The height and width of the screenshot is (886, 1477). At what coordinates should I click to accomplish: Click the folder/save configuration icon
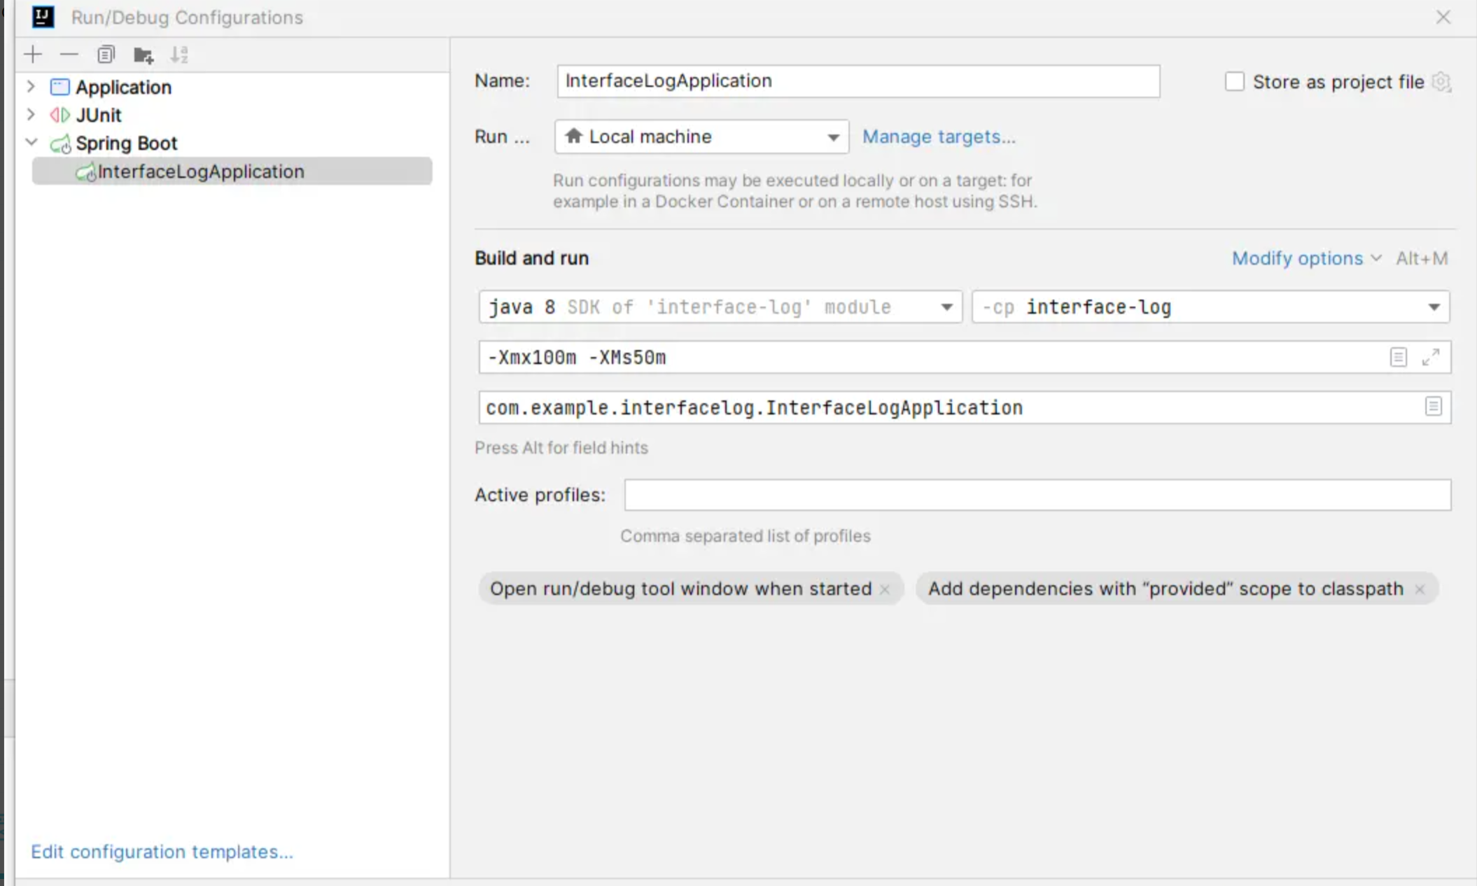click(x=143, y=54)
